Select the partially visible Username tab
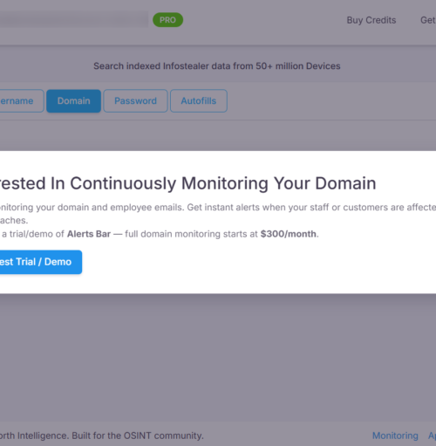Screen dimensions: 436x446 click(20, 101)
